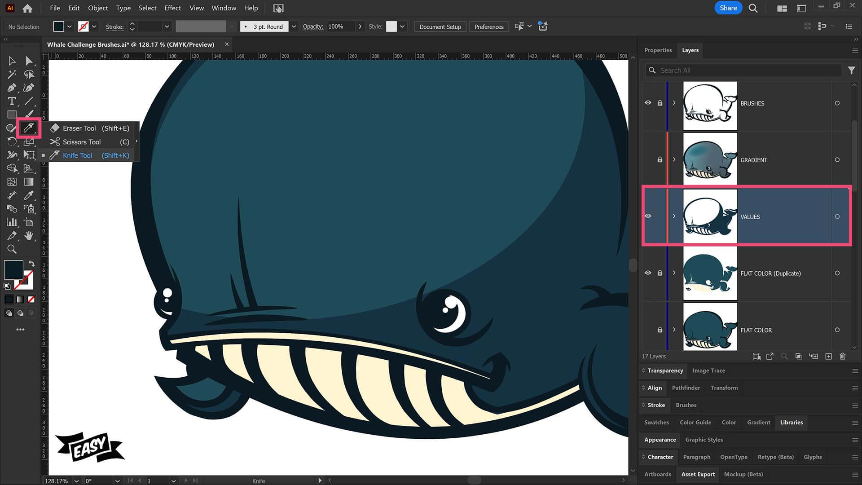The width and height of the screenshot is (862, 485).
Task: Swap fill and stroke colors
Action: click(x=31, y=264)
